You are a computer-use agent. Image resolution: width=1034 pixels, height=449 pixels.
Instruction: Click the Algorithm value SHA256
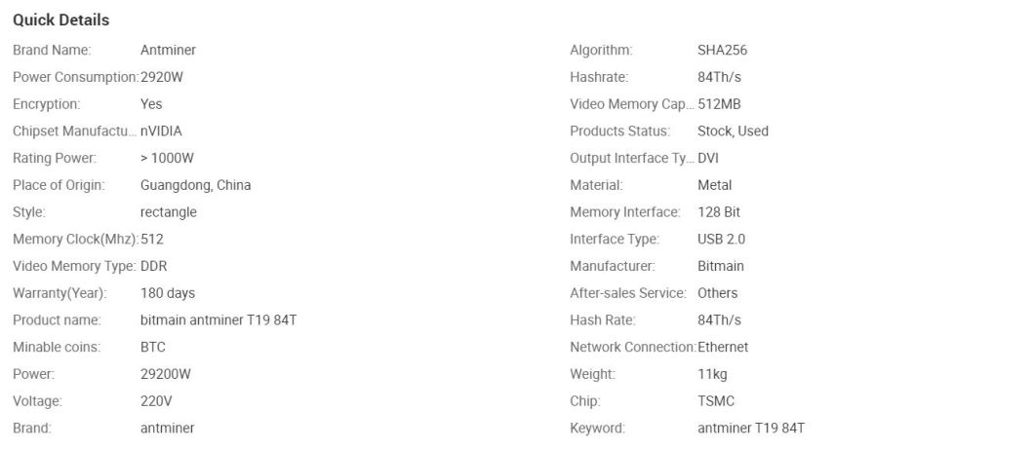(x=723, y=50)
